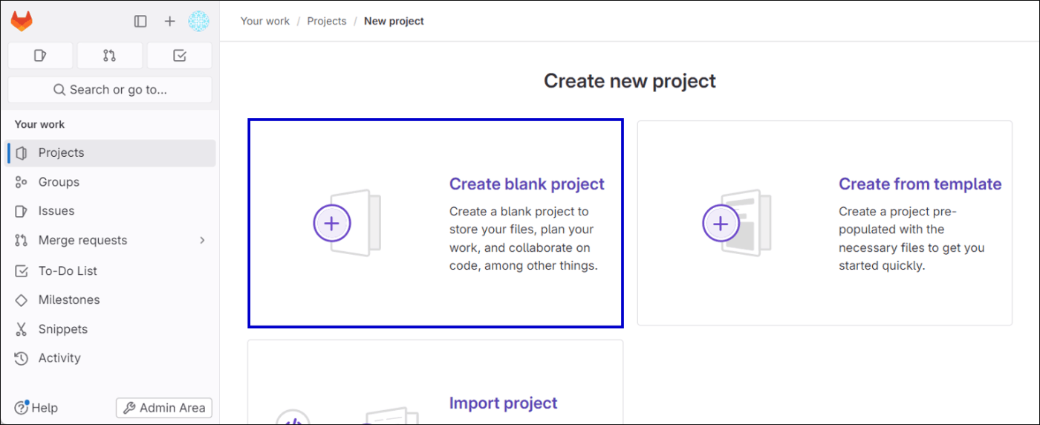The image size is (1040, 425).
Task: Expand the Merge requests chevron
Action: (202, 241)
